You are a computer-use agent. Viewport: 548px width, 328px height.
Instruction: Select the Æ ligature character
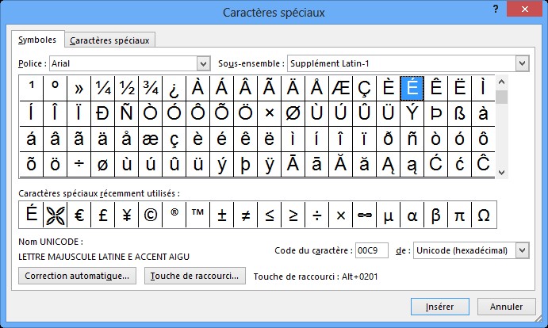click(342, 87)
